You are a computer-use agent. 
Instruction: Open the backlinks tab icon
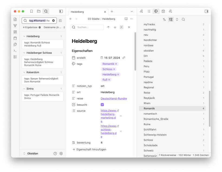(141, 11)
